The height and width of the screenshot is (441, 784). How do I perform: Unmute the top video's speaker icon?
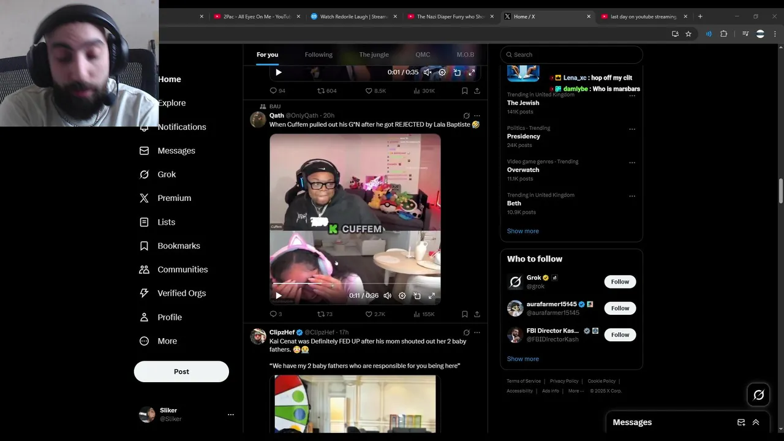(x=428, y=72)
